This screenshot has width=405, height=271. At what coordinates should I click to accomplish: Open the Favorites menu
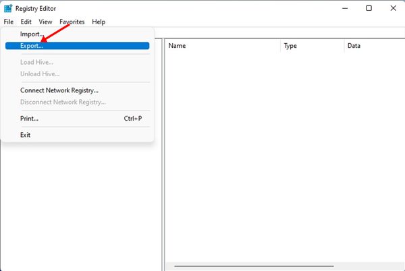[72, 22]
